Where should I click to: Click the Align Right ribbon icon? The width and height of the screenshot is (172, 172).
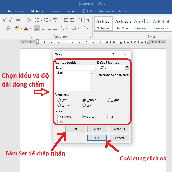pos(49,29)
